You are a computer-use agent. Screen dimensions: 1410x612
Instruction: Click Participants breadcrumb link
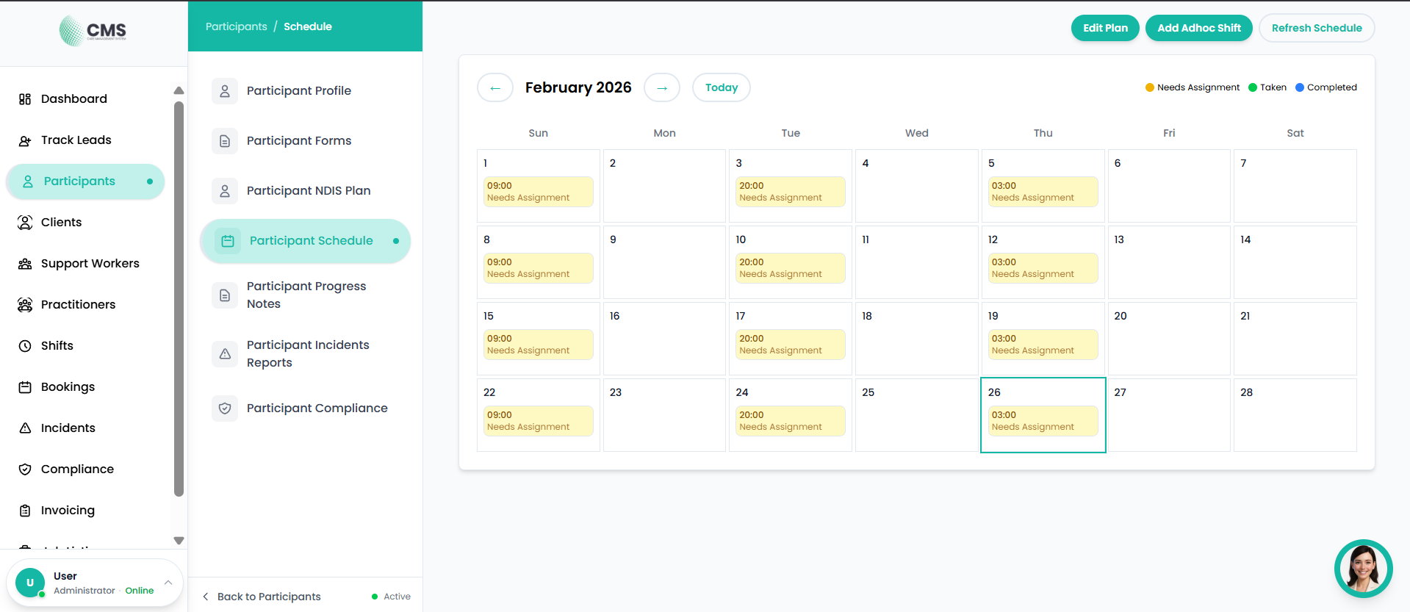click(x=237, y=26)
